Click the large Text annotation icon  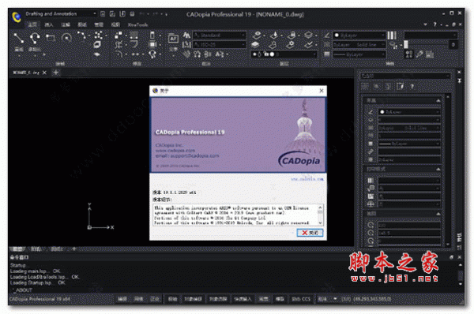click(x=173, y=39)
